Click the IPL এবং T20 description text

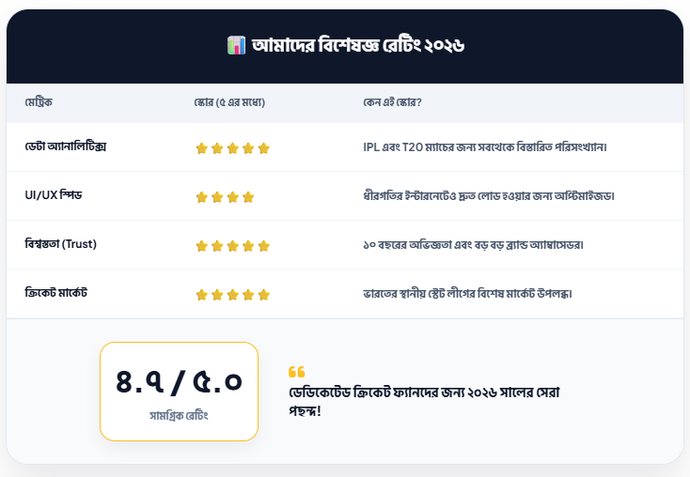pos(485,147)
